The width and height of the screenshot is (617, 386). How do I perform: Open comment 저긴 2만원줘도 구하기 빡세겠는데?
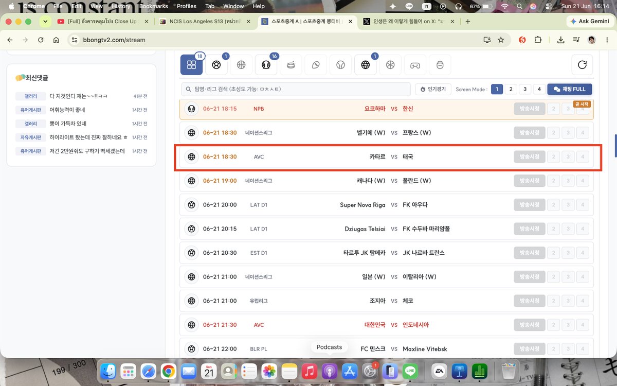[87, 151]
